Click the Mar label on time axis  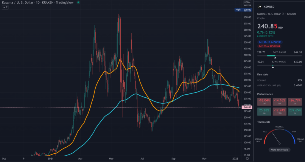tap(80, 158)
